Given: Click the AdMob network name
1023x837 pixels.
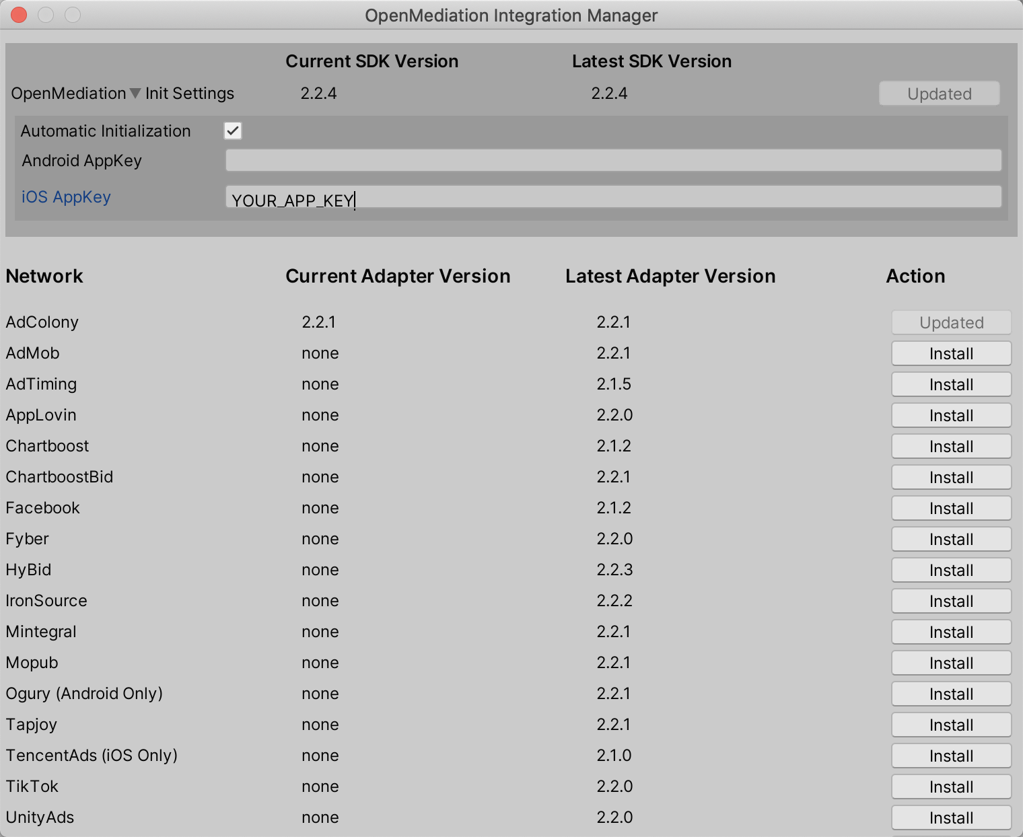Looking at the screenshot, I should click(x=33, y=353).
